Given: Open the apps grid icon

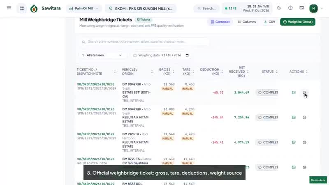Looking at the screenshot, I should click(22, 8).
